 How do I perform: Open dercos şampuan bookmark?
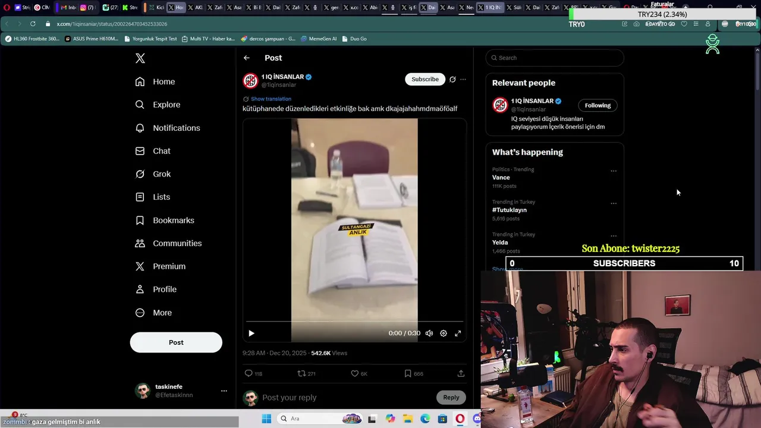[268, 39]
